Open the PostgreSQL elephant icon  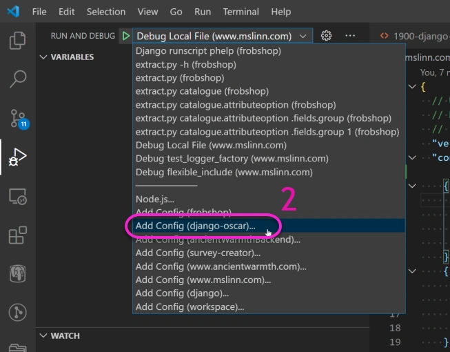coord(18,274)
